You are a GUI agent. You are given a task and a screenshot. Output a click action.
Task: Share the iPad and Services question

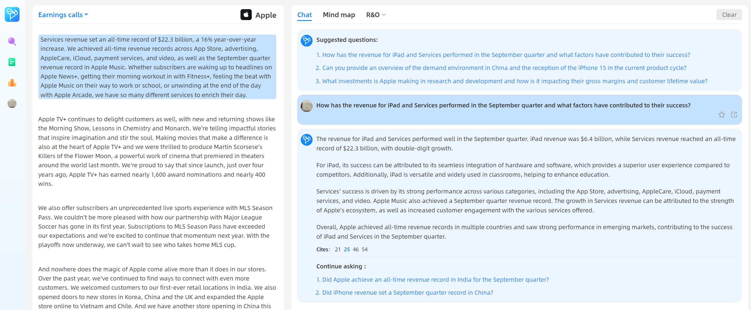pos(734,114)
